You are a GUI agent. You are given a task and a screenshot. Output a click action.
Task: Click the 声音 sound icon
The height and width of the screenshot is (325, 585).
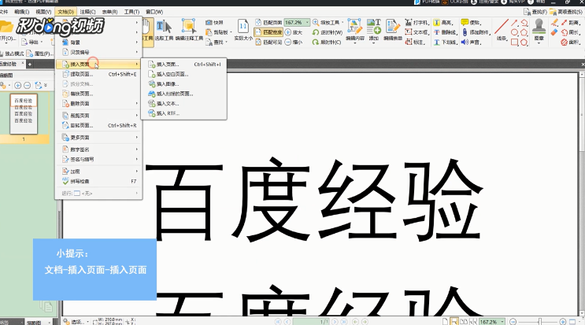tap(471, 42)
